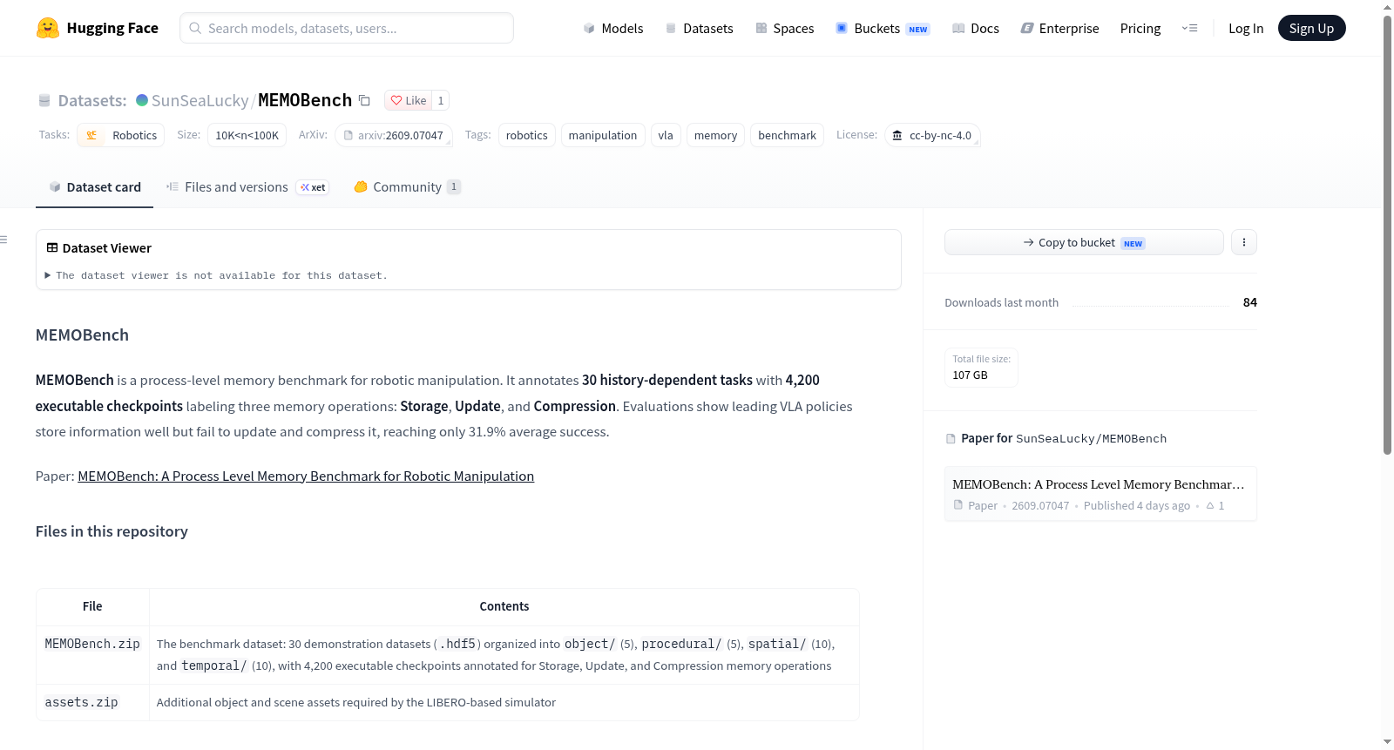Screen dimensions: 1394x750
Task: Click the 107 GB total file size value
Action: [970, 375]
